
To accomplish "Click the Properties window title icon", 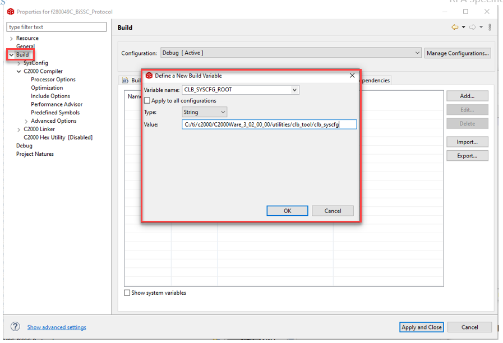I will [x=11, y=12].
